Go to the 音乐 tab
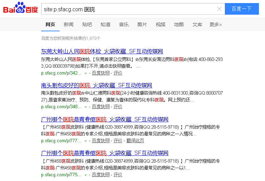The height and width of the screenshot is (181, 265). [x=124, y=24]
